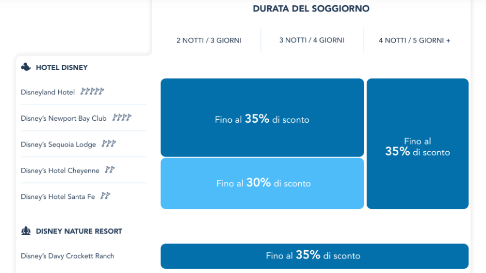
Task: Open Disney's Newport Bay Club entry
Action: pyautogui.click(x=64, y=118)
